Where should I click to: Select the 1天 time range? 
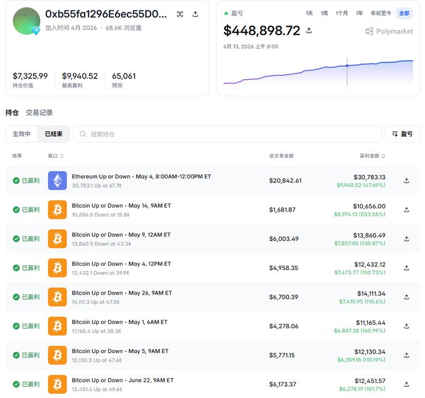click(x=309, y=13)
